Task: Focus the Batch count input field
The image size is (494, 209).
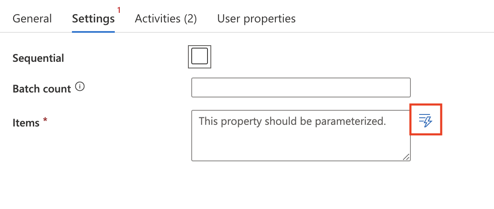Action: (301, 87)
